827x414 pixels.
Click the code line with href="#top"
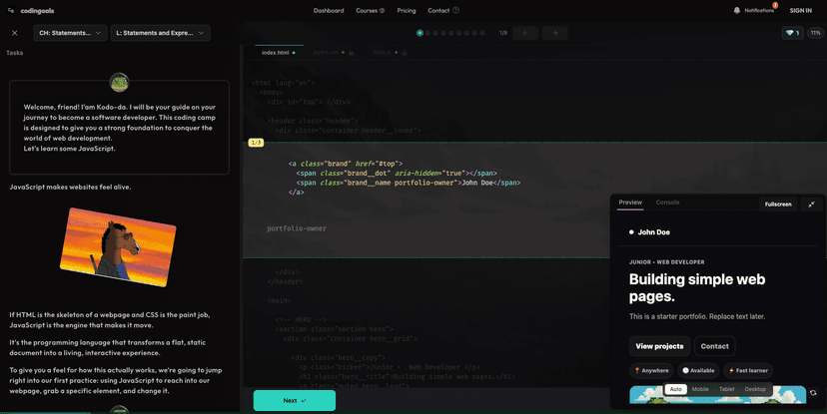coord(346,164)
